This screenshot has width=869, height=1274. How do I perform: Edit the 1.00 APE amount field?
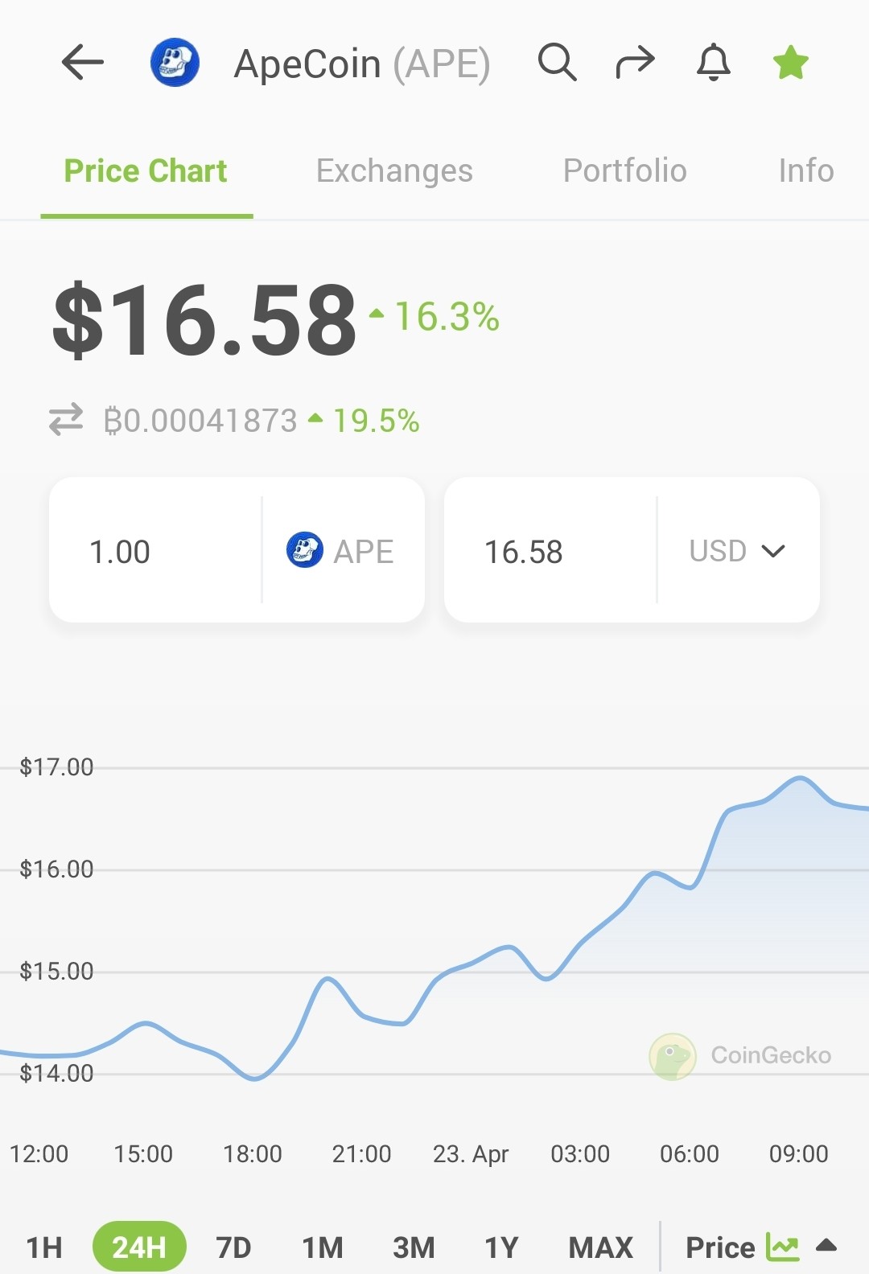[155, 550]
